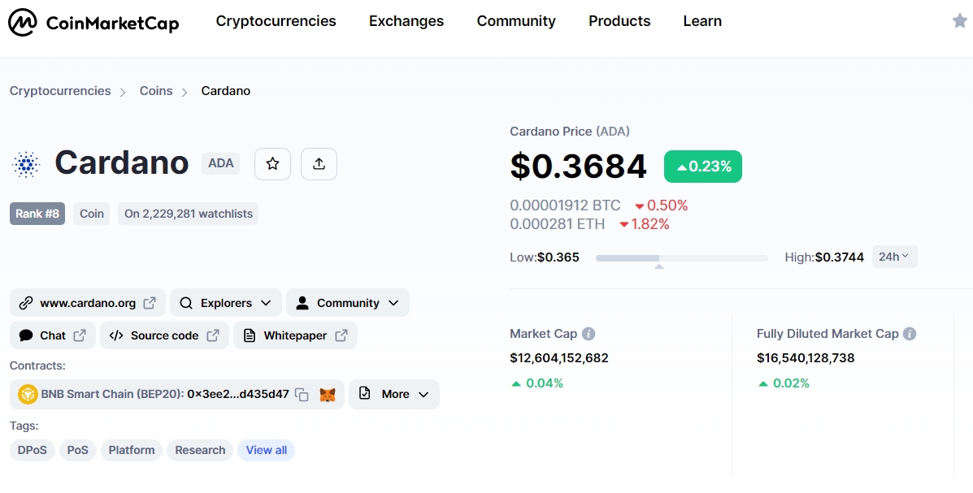Click the BNB Smart Chain coin icon
The image size is (973, 493).
point(28,395)
